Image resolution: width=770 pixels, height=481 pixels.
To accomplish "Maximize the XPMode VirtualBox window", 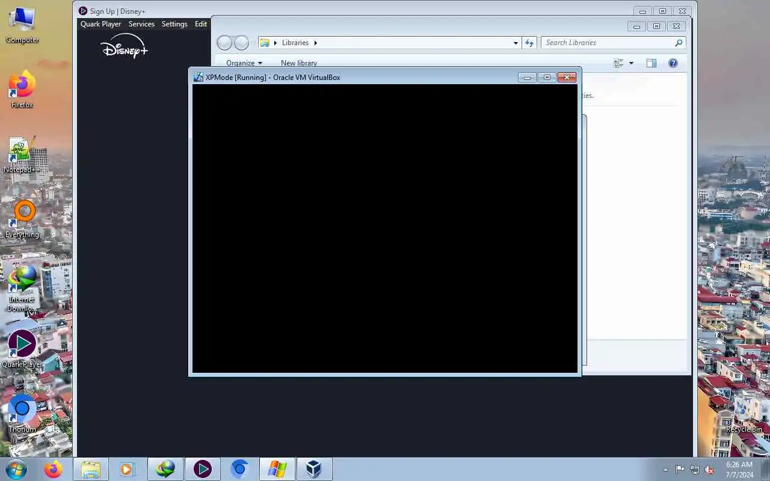I will [x=547, y=77].
